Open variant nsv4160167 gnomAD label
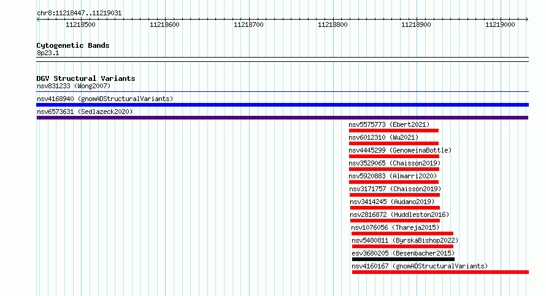Screen dimensions: 546x296 click(420, 266)
